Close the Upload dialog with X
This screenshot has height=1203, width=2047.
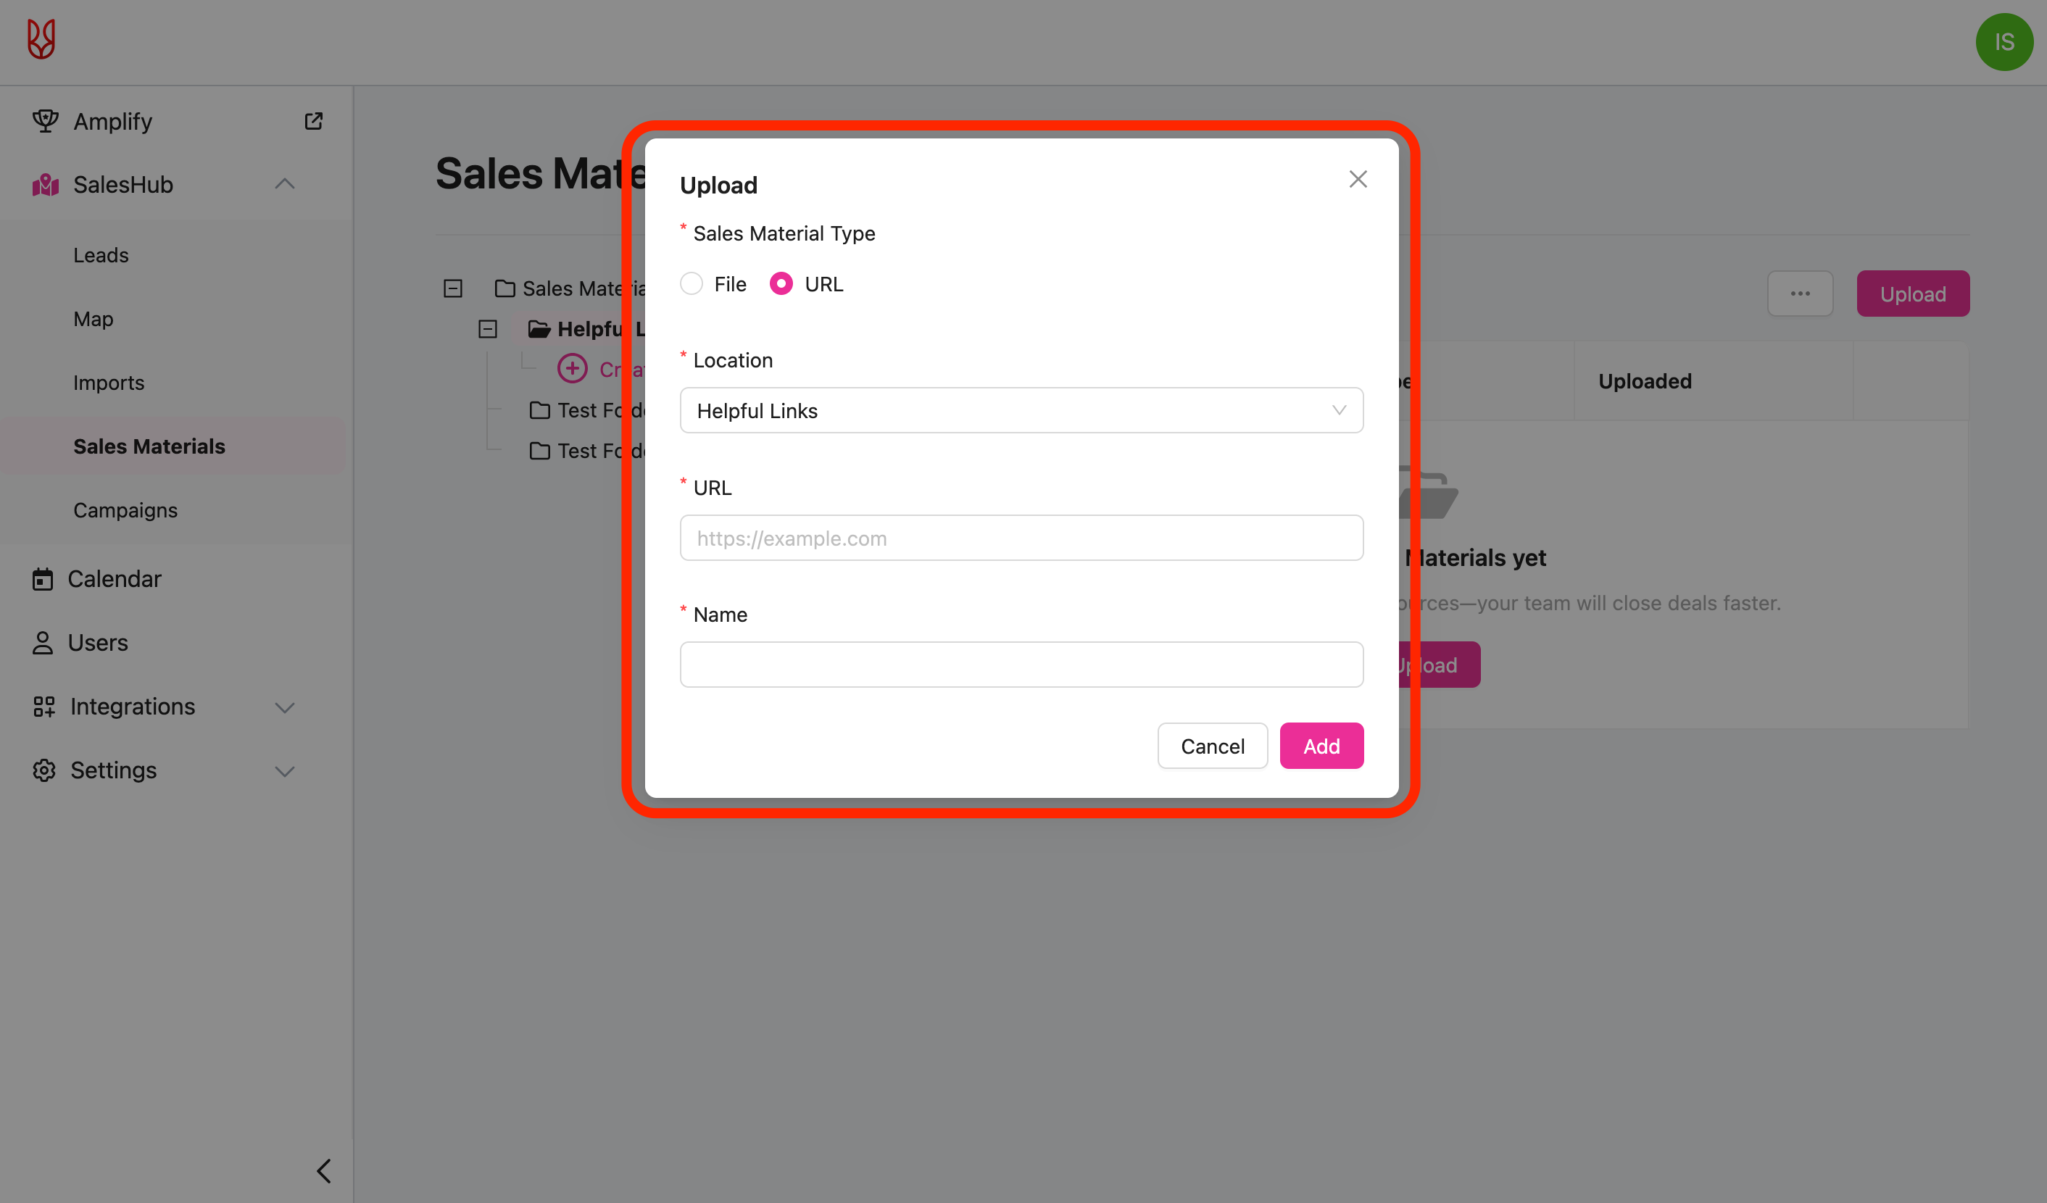pyautogui.click(x=1358, y=179)
